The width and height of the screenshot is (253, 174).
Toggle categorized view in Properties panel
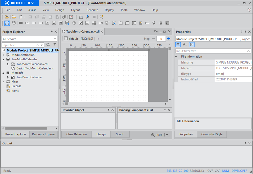coord(178,45)
